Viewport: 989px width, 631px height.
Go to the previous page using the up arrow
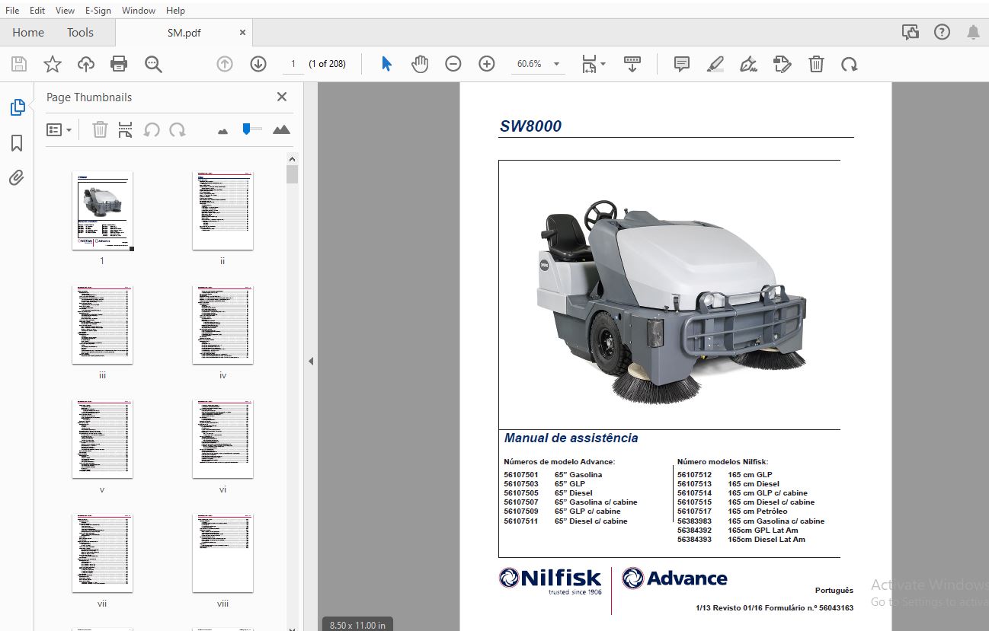point(225,64)
